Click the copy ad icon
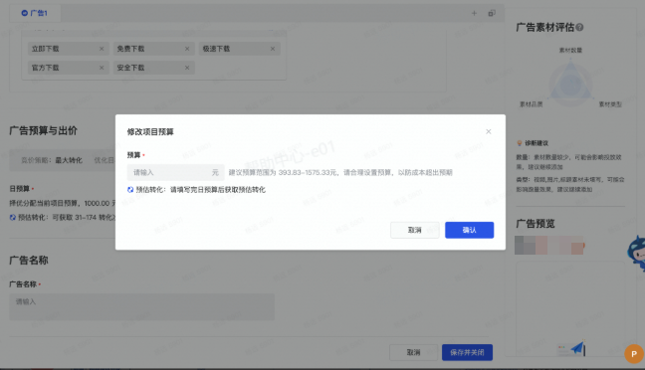The height and width of the screenshot is (370, 645). coord(492,13)
